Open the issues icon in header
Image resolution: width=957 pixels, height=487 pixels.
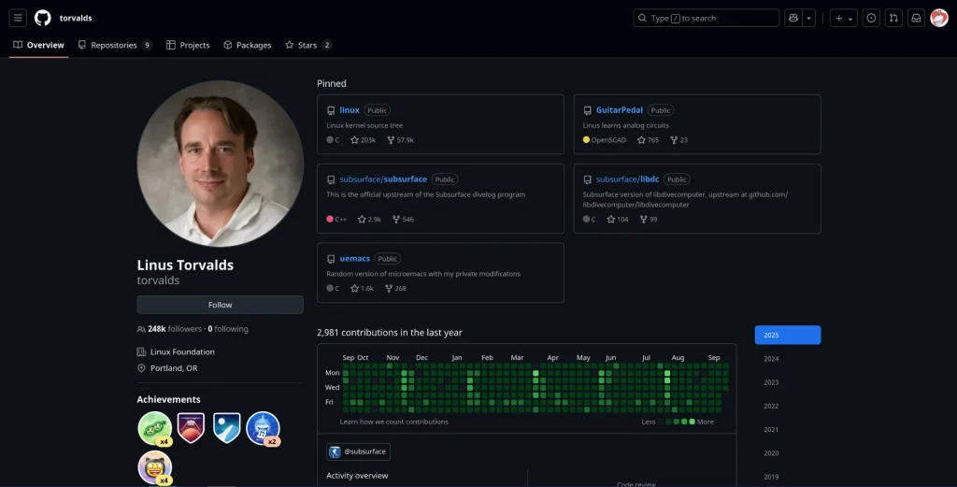pos(871,19)
